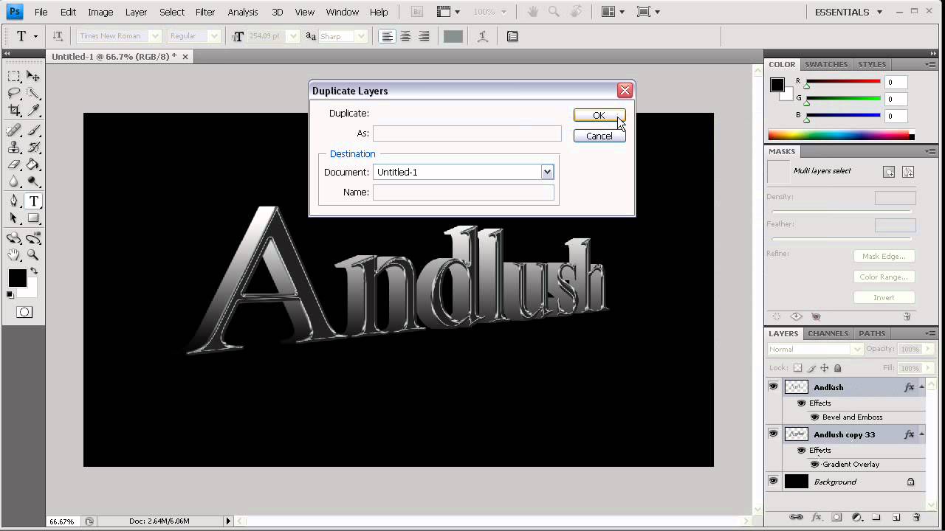Open the font style Regular dropdown

tap(214, 36)
